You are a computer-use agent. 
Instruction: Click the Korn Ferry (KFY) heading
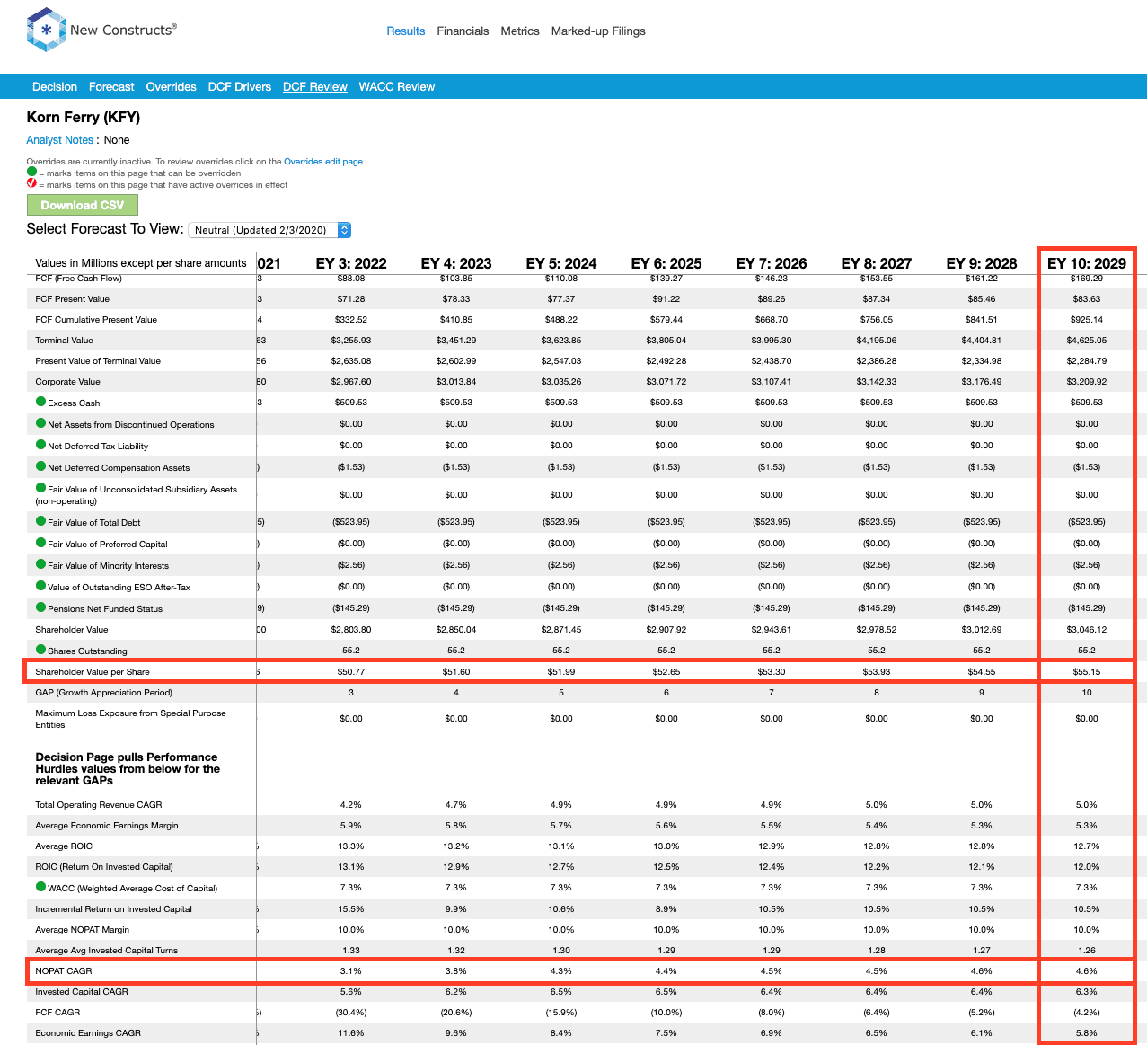pyautogui.click(x=84, y=117)
